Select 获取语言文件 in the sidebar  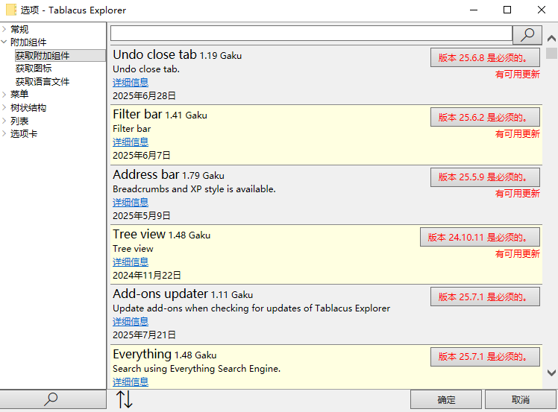(x=43, y=81)
